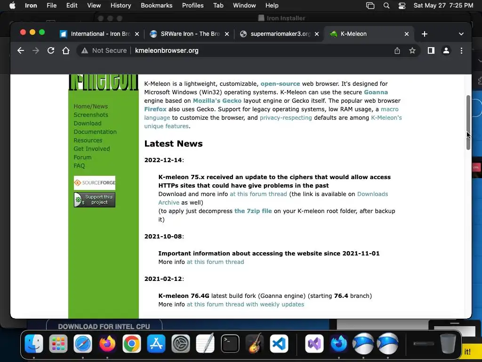Toggle the browser side panel icon
Image resolution: width=482 pixels, height=362 pixels.
coord(431,50)
